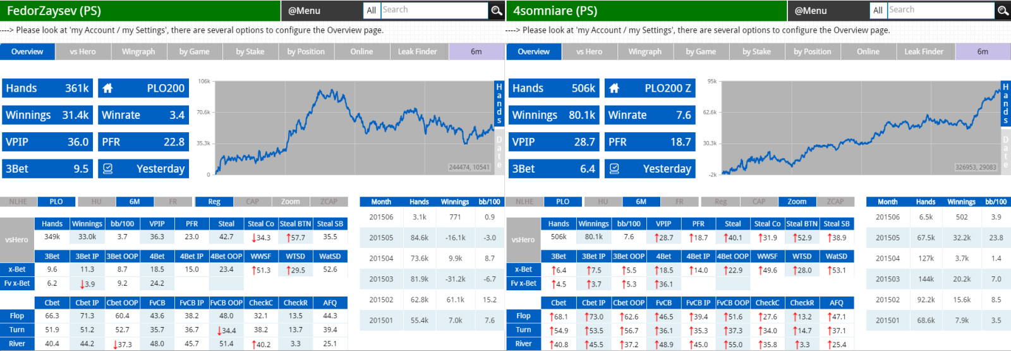Open Wingraph tab in FedorZaysev panel
The height and width of the screenshot is (351, 1011).
[x=138, y=52]
